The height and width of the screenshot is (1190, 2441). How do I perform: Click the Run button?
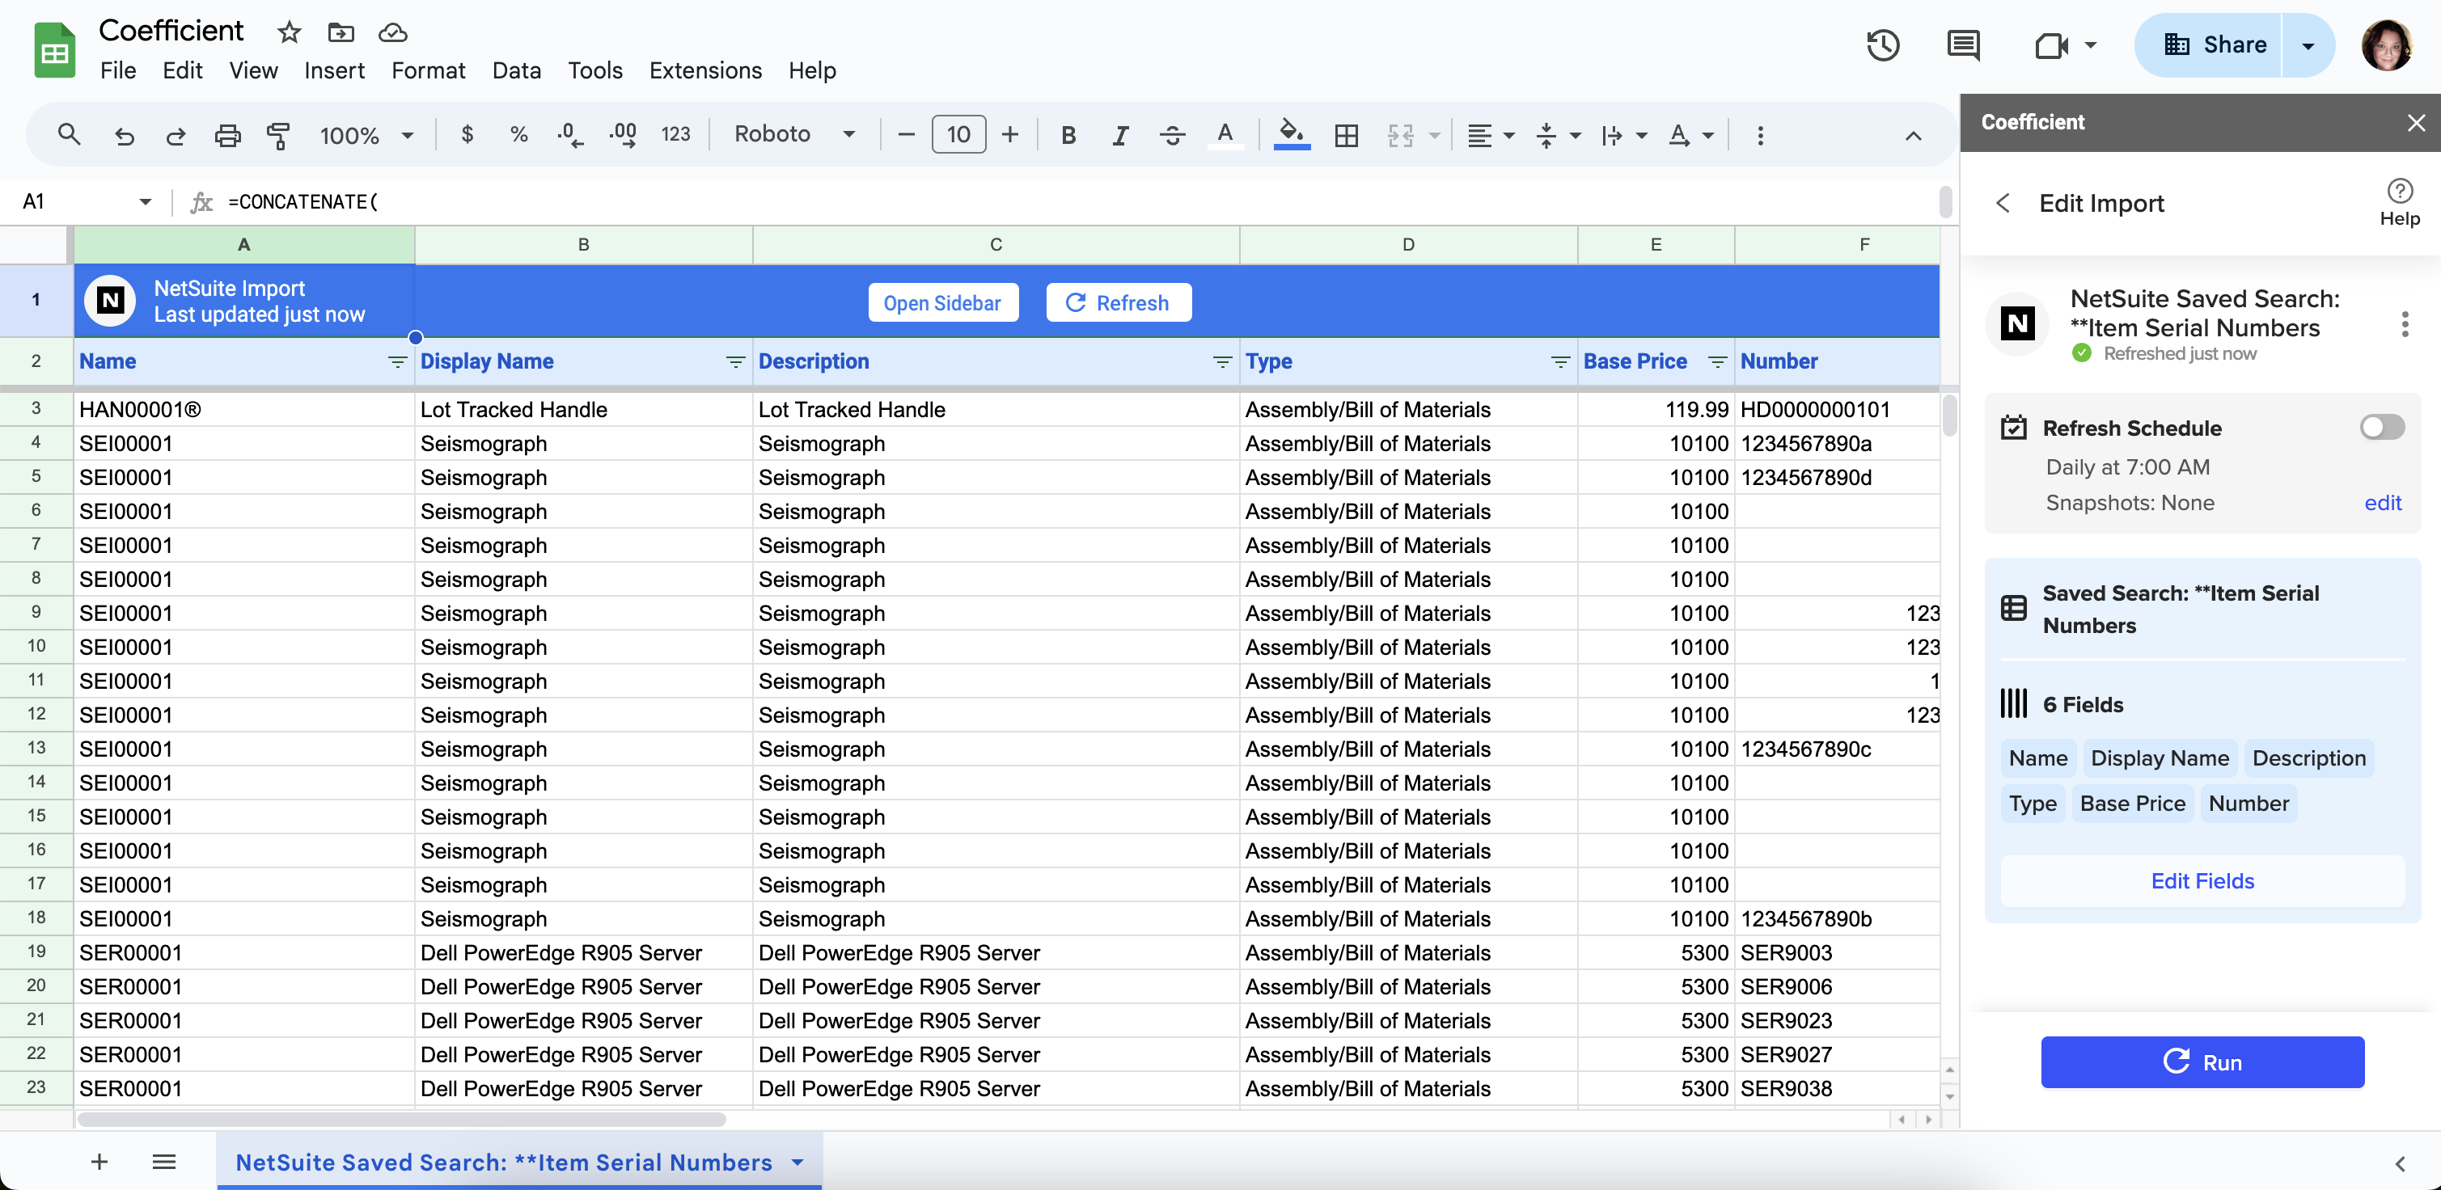[x=2202, y=1061]
